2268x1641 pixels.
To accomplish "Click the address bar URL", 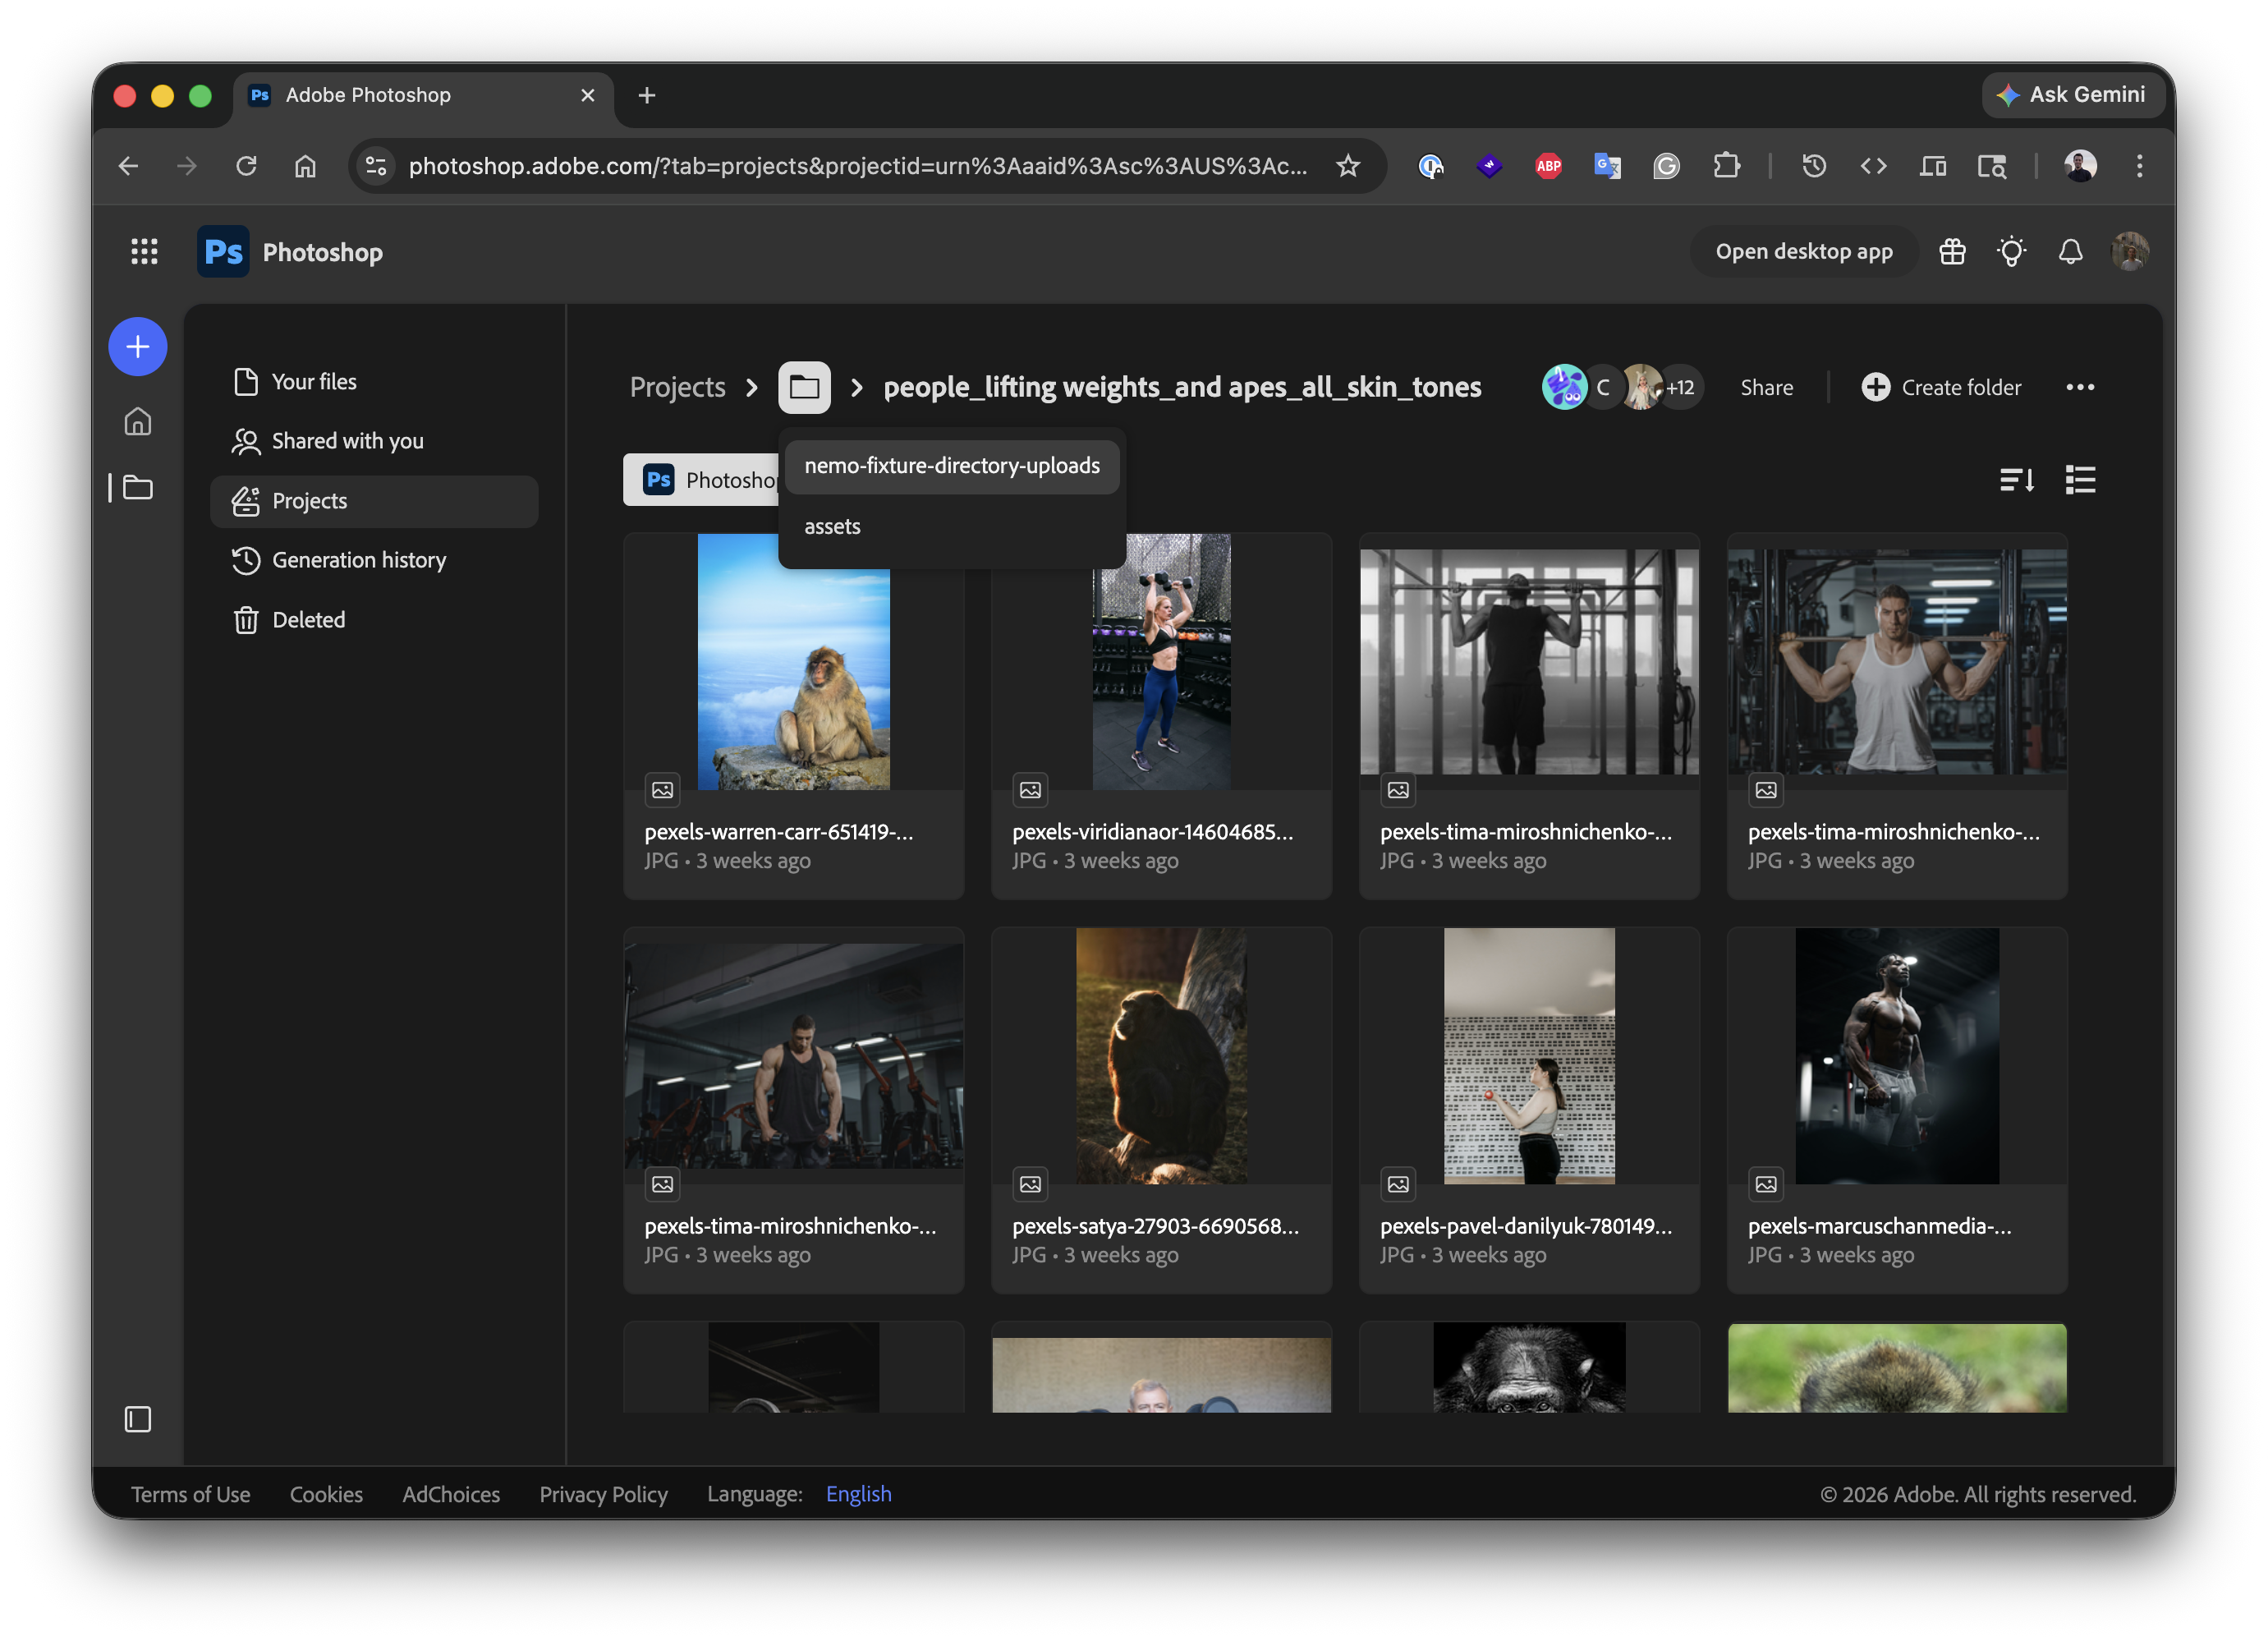I will pyautogui.click(x=858, y=166).
